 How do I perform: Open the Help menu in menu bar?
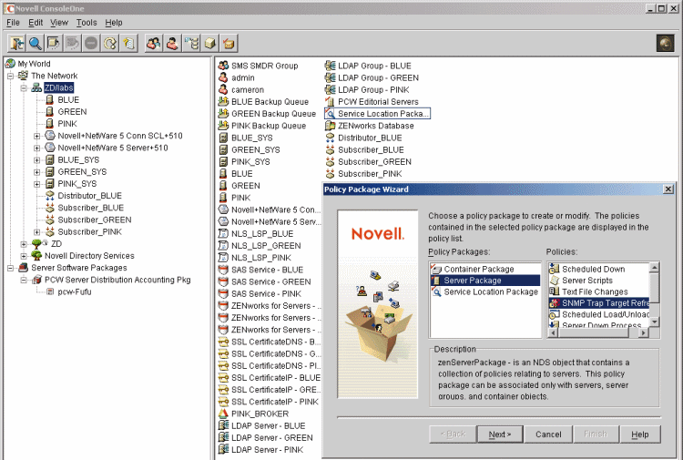point(114,23)
